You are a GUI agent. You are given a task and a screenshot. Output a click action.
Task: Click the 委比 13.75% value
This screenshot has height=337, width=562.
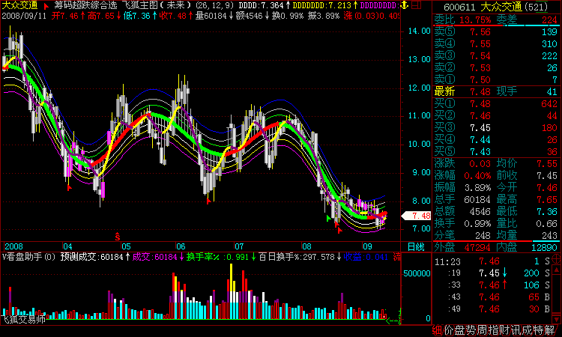click(475, 20)
